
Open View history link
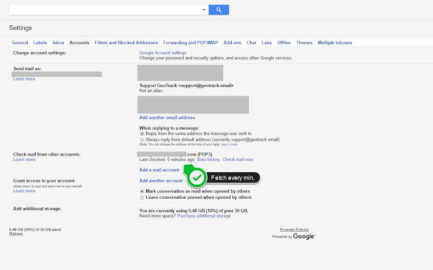[208, 159]
